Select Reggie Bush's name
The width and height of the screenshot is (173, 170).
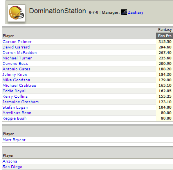(x=14, y=118)
